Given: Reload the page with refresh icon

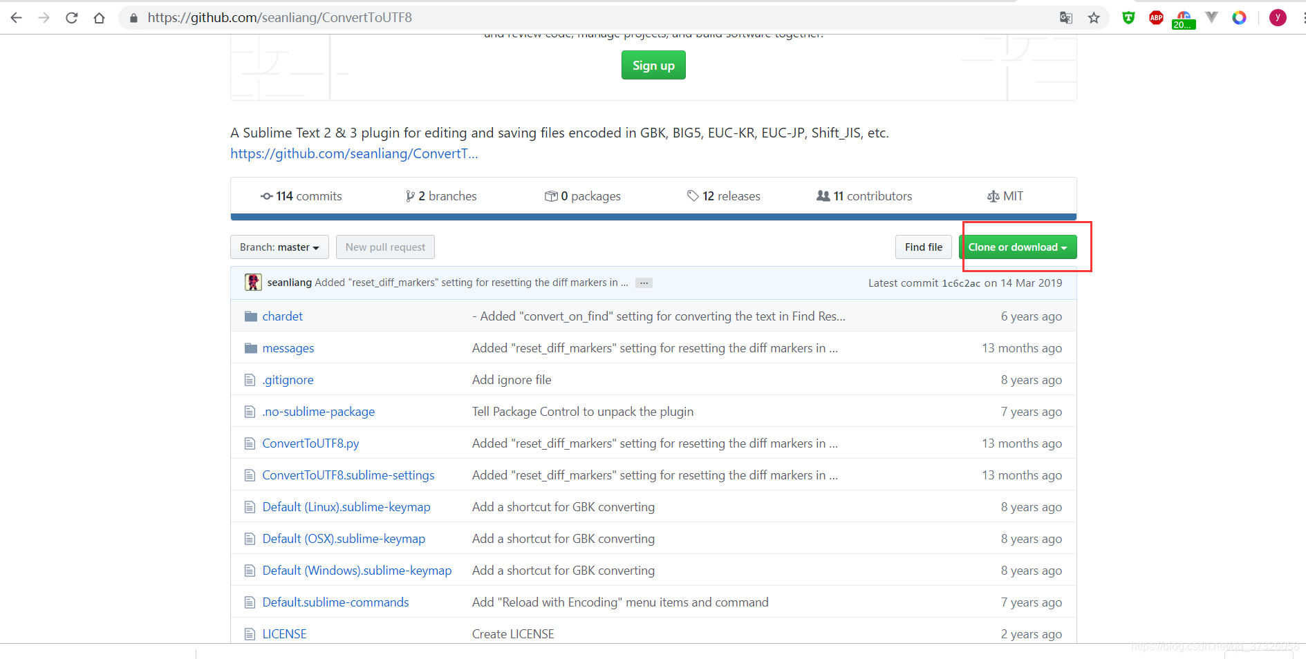Looking at the screenshot, I should click(x=72, y=18).
